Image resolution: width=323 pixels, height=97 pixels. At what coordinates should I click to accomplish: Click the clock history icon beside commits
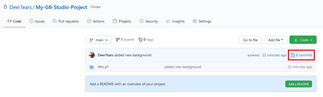(293, 55)
